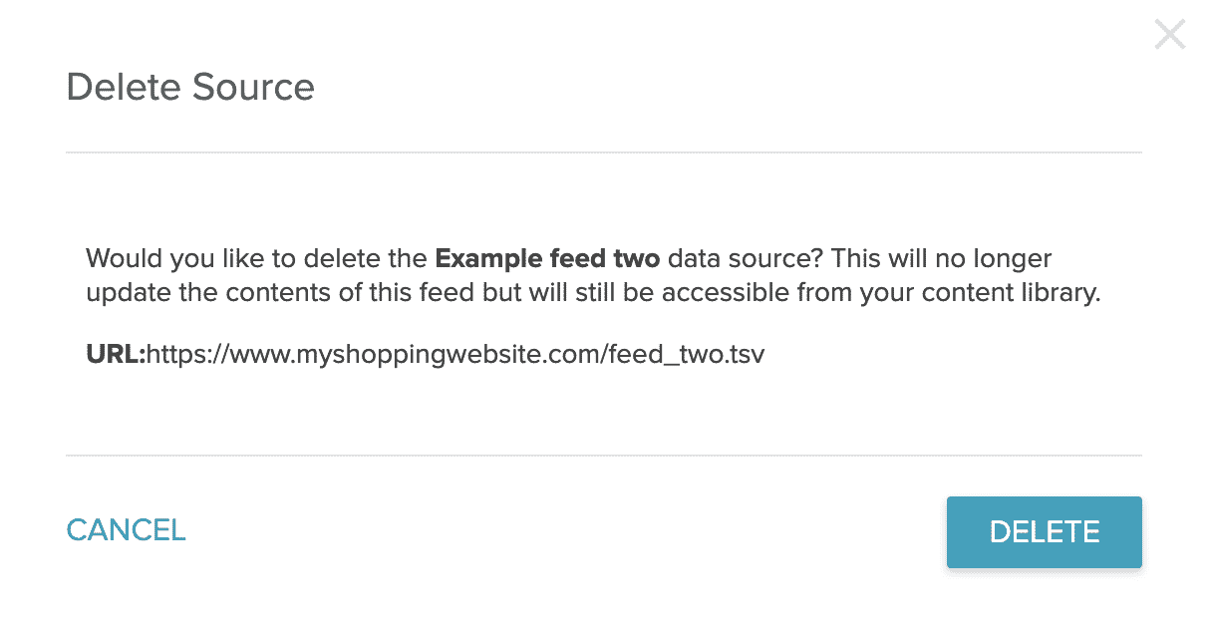
Task: Click the "This will no longer" phrase
Action: tap(941, 259)
